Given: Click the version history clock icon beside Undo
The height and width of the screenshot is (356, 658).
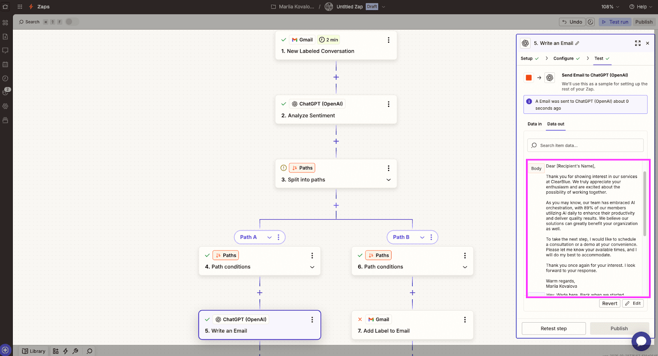Looking at the screenshot, I should (x=591, y=22).
